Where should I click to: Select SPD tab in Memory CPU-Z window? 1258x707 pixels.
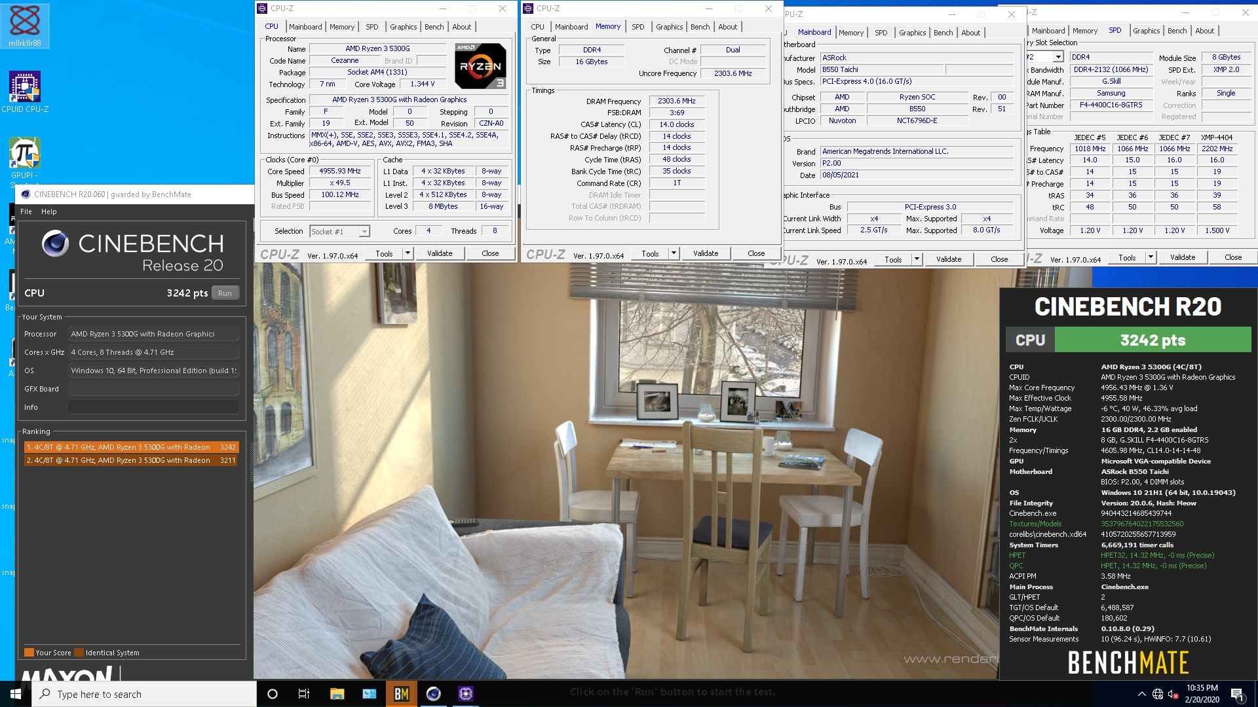coord(638,27)
